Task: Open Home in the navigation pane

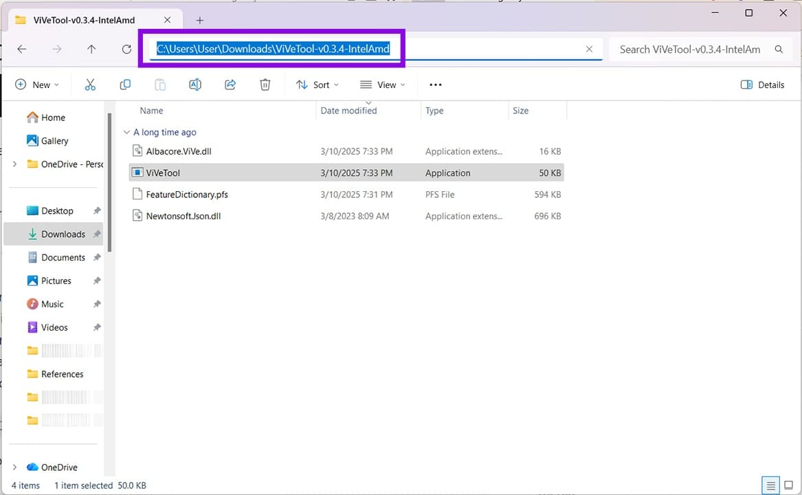Action: [53, 118]
